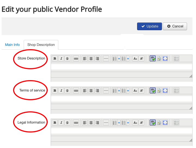The height and width of the screenshot is (148, 196).
Task: Open numbered list options in Legal Information editor
Action: point(119,122)
